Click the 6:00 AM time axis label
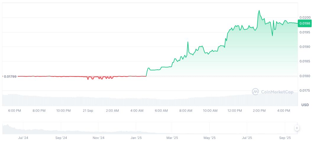 [x=161, y=111]
